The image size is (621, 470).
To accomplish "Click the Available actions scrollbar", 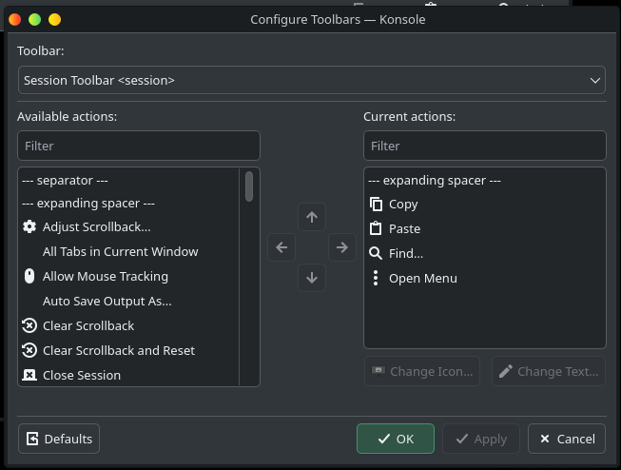I will click(x=249, y=186).
